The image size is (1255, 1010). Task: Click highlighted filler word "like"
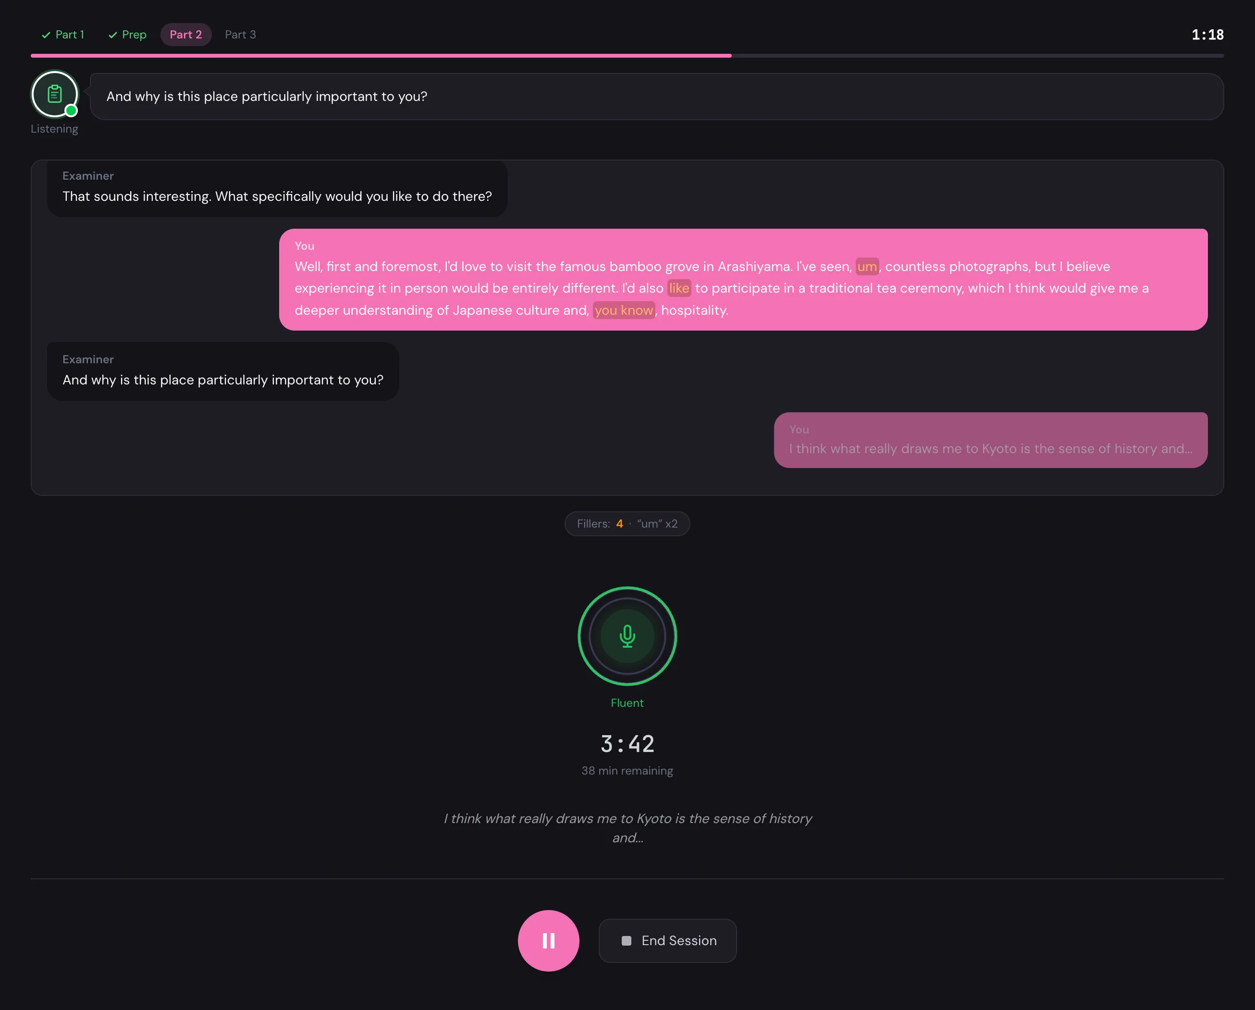679,288
